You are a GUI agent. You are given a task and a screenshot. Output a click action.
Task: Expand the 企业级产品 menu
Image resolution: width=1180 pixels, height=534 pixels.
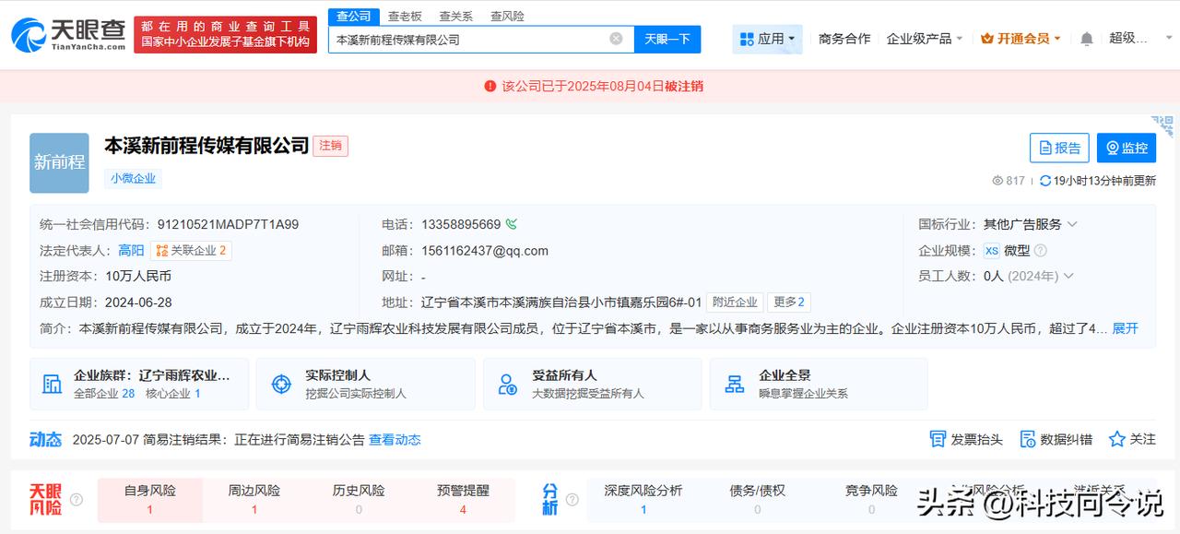pos(925,39)
